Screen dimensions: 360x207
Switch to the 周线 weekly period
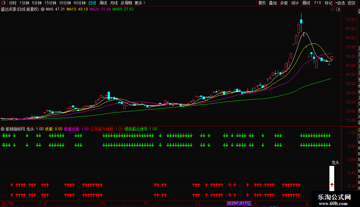[x=103, y=3]
